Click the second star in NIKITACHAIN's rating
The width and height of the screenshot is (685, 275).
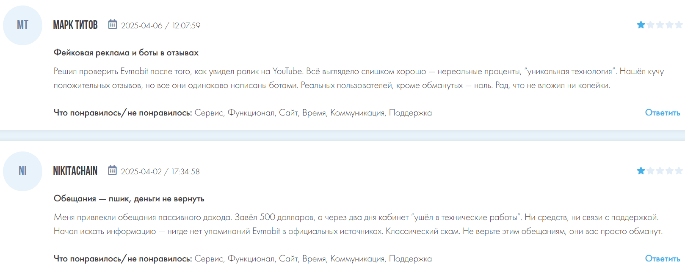click(x=651, y=171)
